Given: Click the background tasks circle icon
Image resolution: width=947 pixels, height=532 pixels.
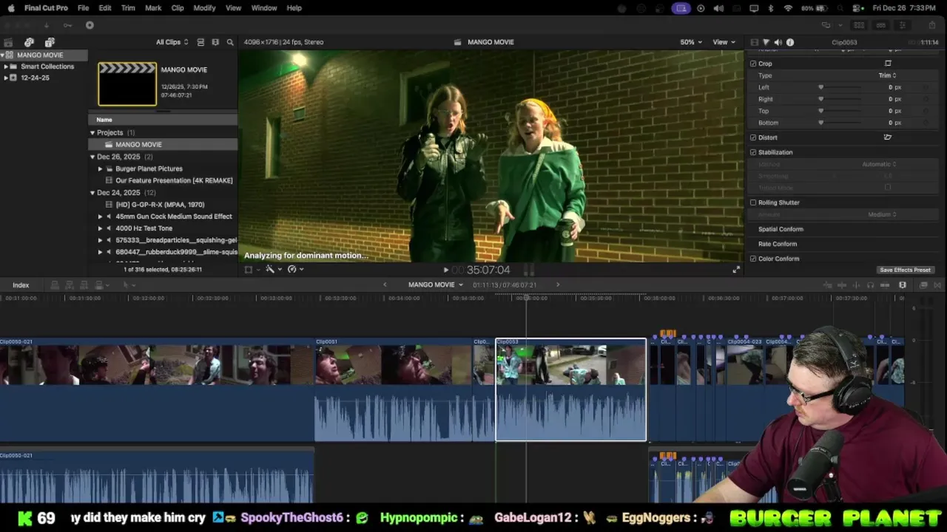Looking at the screenshot, I should click(90, 25).
